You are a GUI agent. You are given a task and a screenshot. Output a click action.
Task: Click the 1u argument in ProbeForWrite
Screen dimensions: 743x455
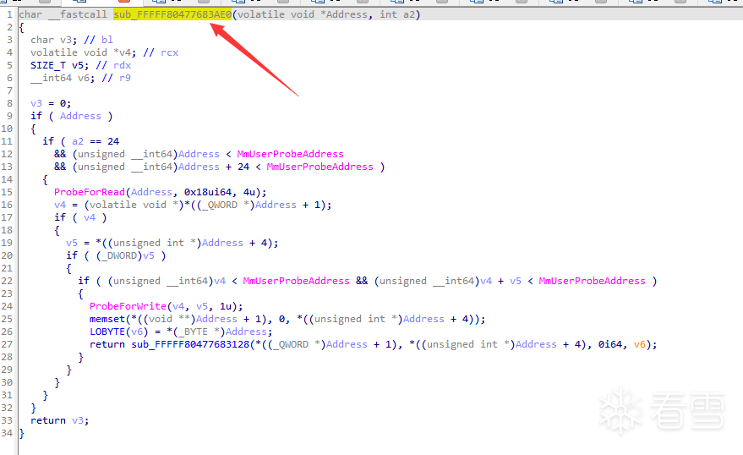[226, 306]
